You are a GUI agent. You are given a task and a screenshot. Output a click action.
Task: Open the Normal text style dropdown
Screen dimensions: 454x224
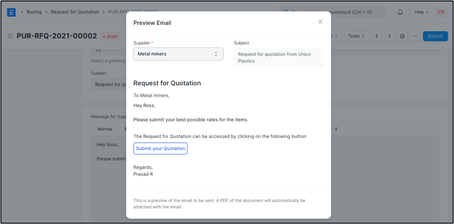click(112, 129)
